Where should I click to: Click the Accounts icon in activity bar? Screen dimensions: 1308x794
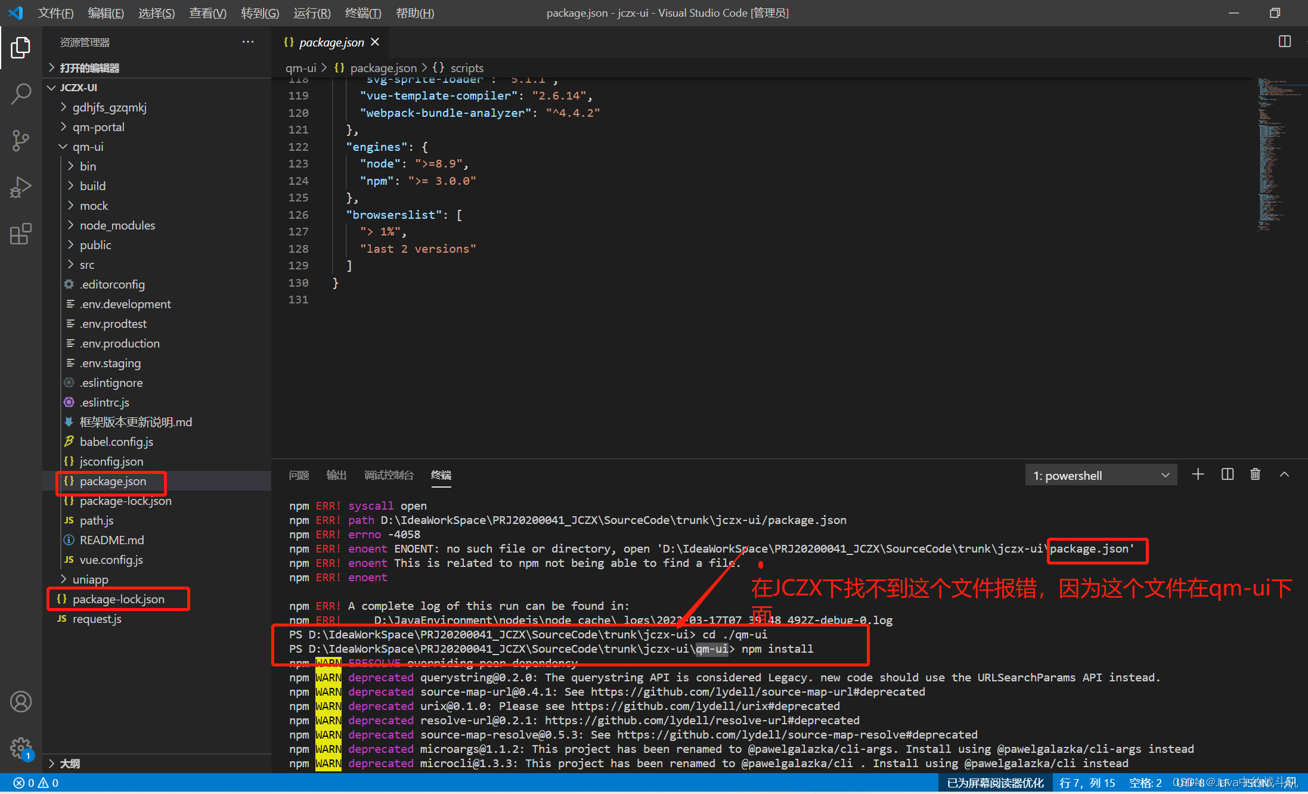click(21, 702)
